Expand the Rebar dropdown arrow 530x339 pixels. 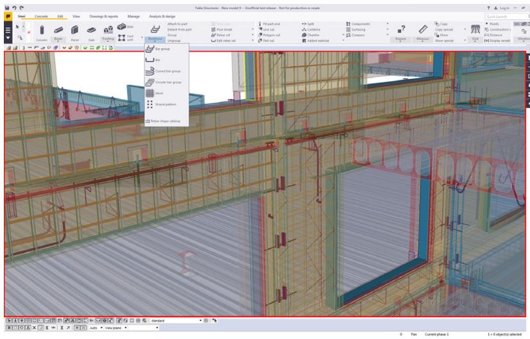pos(155,42)
